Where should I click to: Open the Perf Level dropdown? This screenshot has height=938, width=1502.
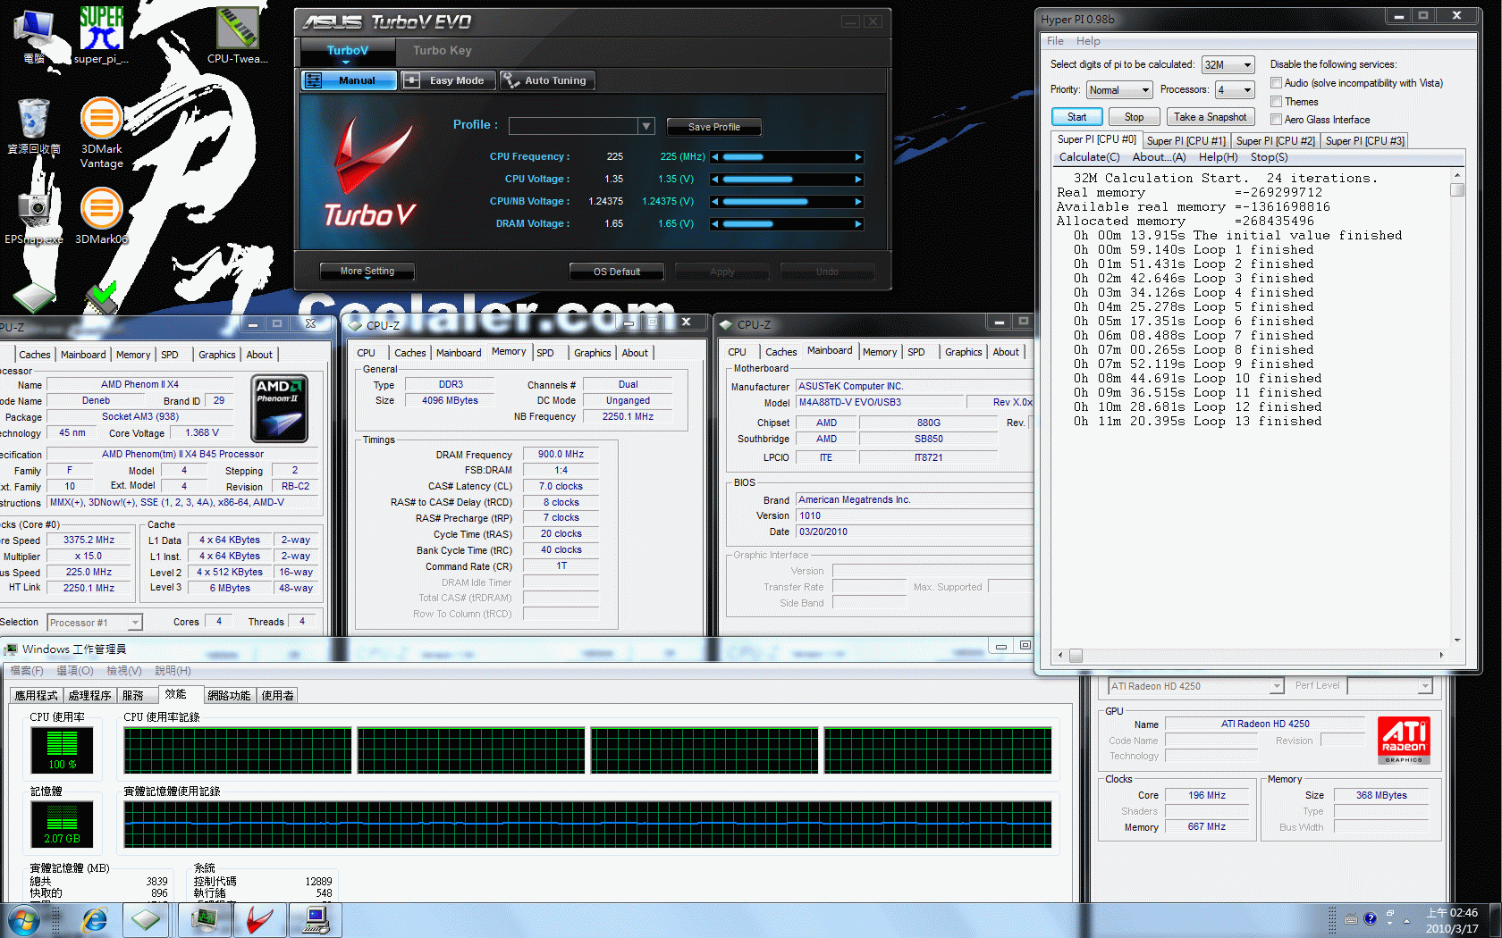1390,686
